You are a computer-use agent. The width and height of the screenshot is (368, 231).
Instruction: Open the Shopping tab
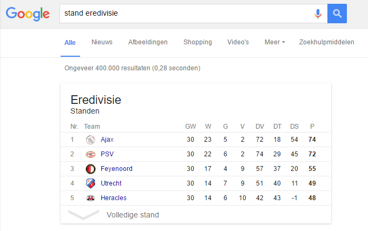(198, 42)
